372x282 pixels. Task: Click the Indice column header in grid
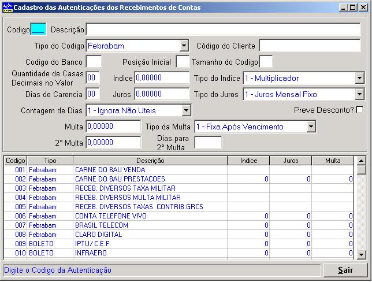point(248,161)
